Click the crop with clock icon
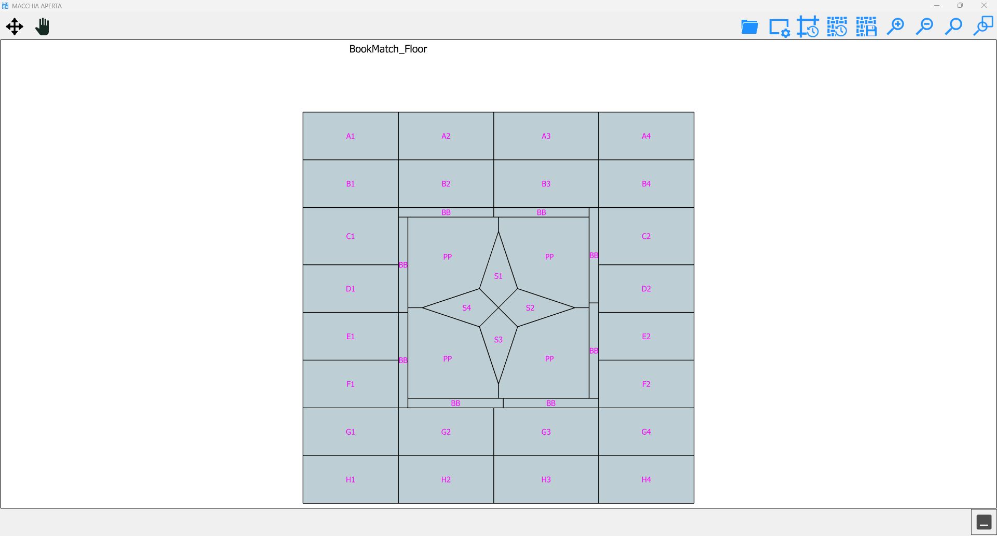 coord(808,26)
